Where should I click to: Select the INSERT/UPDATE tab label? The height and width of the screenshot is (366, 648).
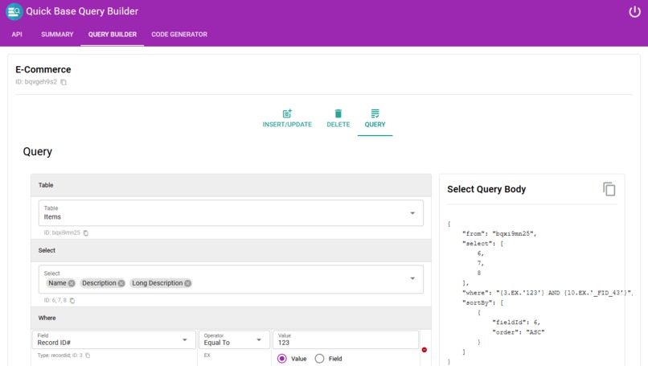coord(287,125)
